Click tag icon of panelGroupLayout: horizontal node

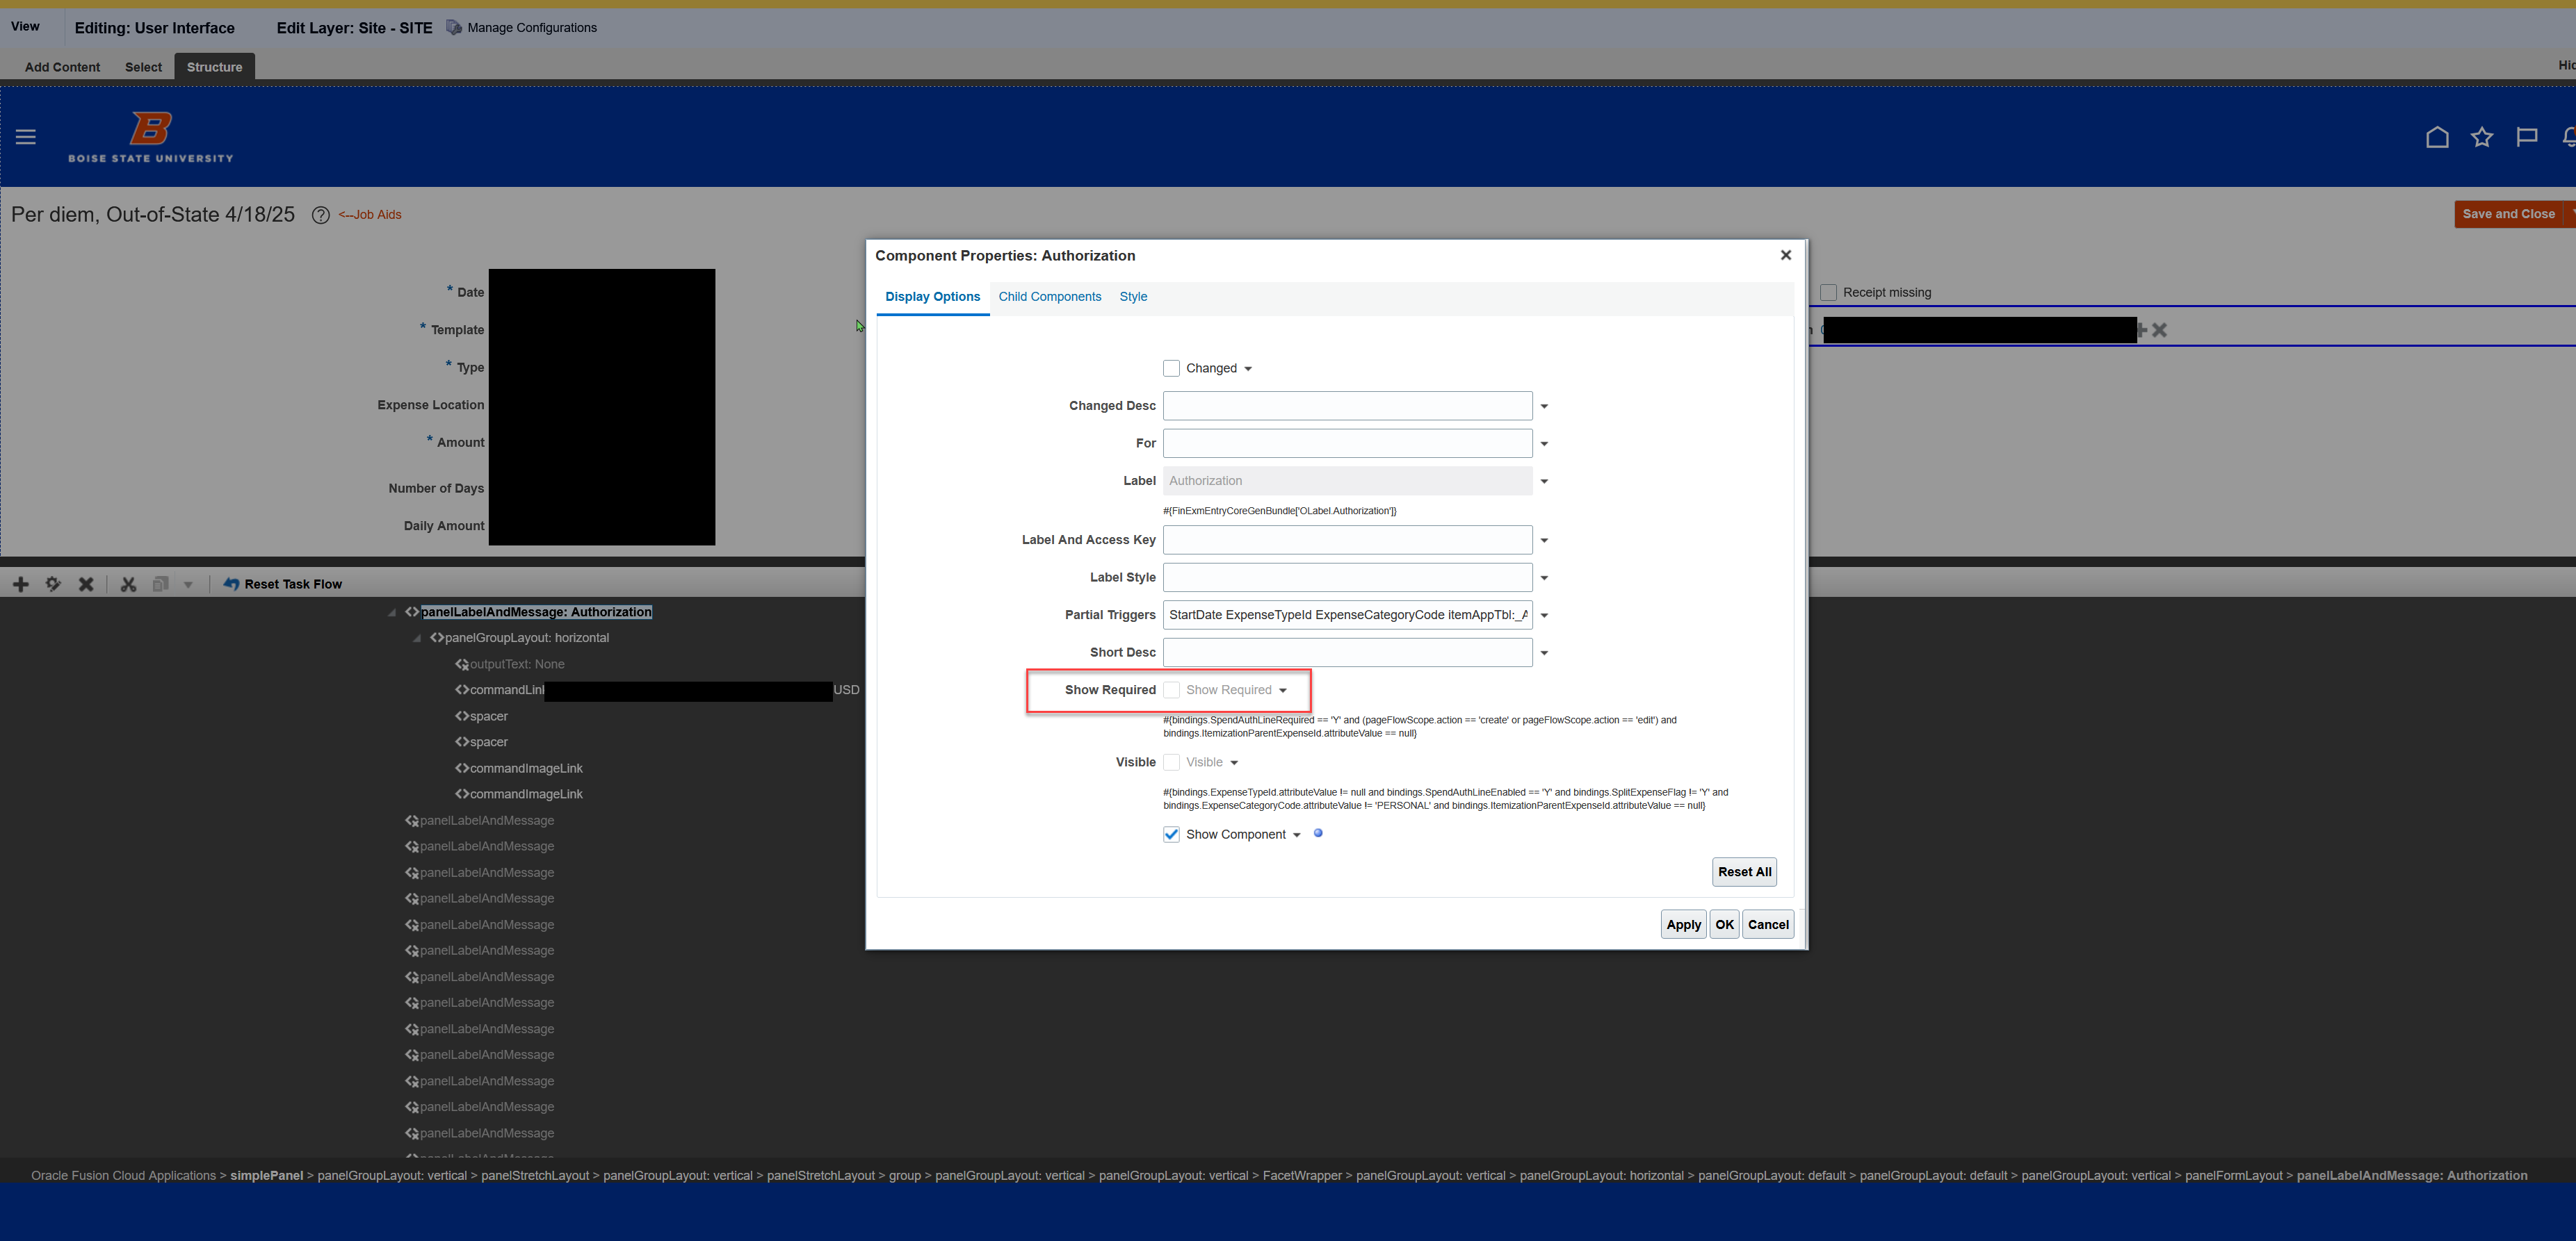[437, 639]
